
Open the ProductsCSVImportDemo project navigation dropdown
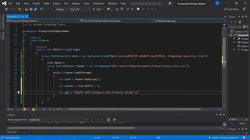pyautogui.click(x=43, y=21)
